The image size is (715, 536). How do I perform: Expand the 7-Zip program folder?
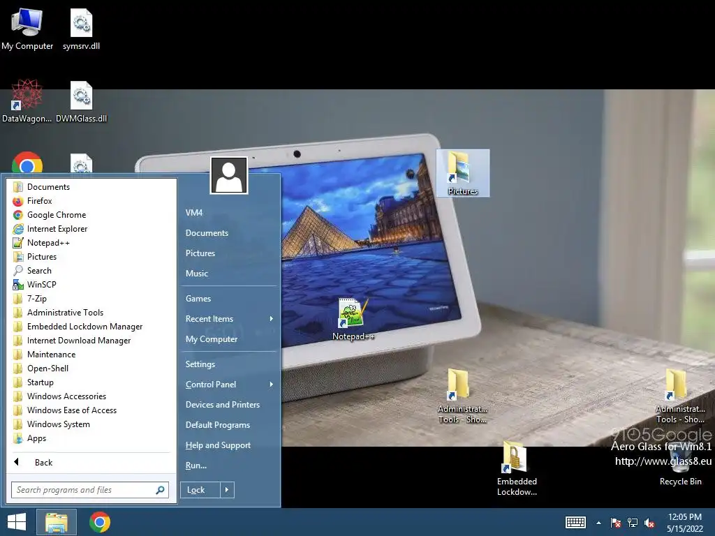[x=91, y=299]
